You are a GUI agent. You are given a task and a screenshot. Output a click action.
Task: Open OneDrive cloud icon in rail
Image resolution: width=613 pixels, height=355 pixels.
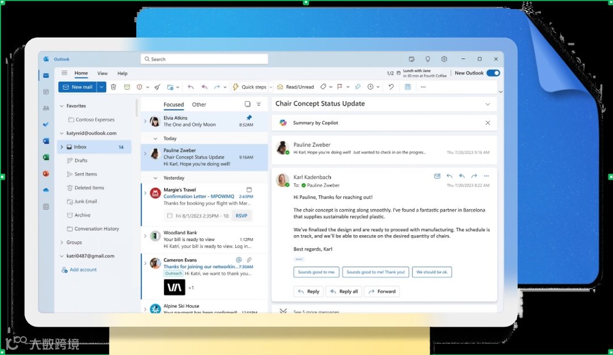pos(46,190)
